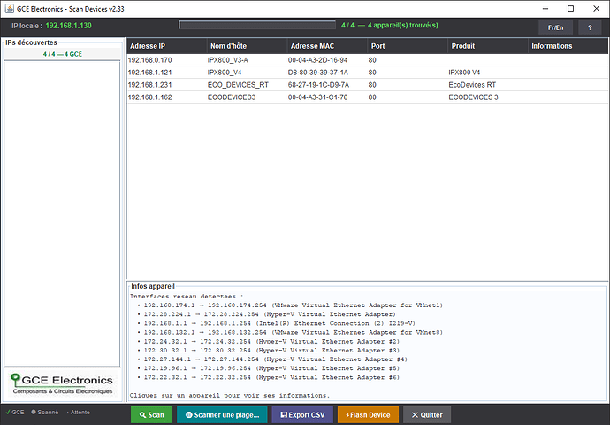Click hostname IPX800_V3-A
This screenshot has width=610, height=425.
227,60
